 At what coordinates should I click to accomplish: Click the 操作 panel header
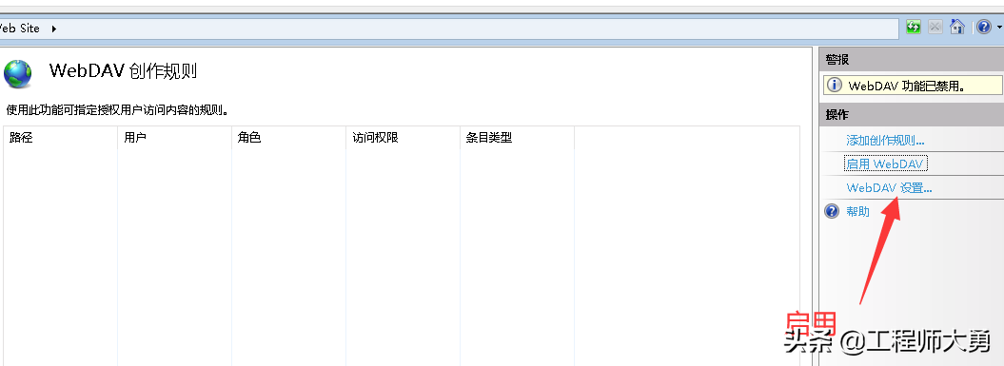click(911, 114)
